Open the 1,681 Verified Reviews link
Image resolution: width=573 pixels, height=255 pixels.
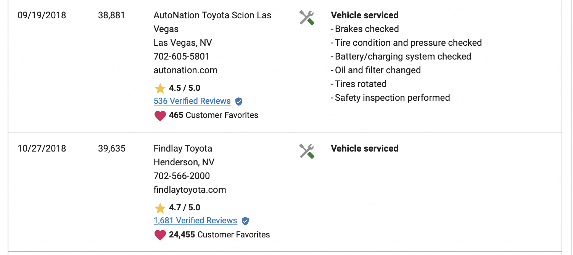pos(195,221)
